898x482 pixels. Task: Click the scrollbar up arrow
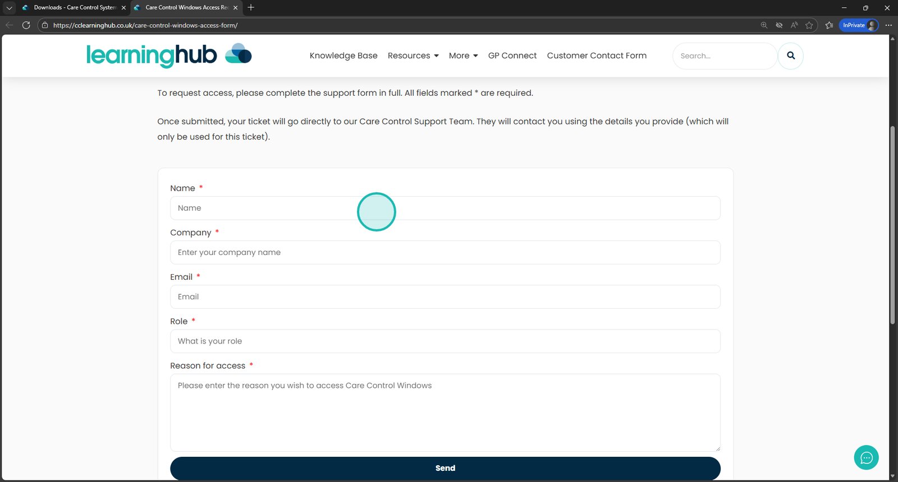coord(892,39)
